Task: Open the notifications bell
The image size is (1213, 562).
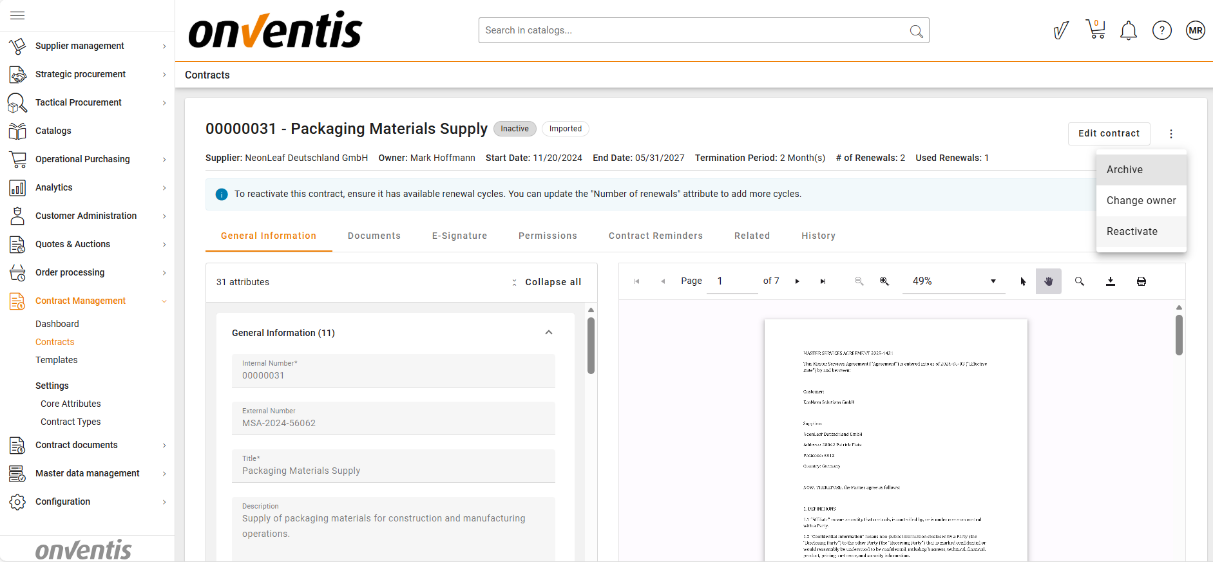Action: 1128,30
